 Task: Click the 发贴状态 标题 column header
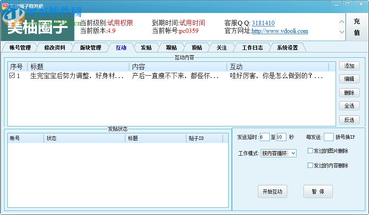click(x=155, y=138)
